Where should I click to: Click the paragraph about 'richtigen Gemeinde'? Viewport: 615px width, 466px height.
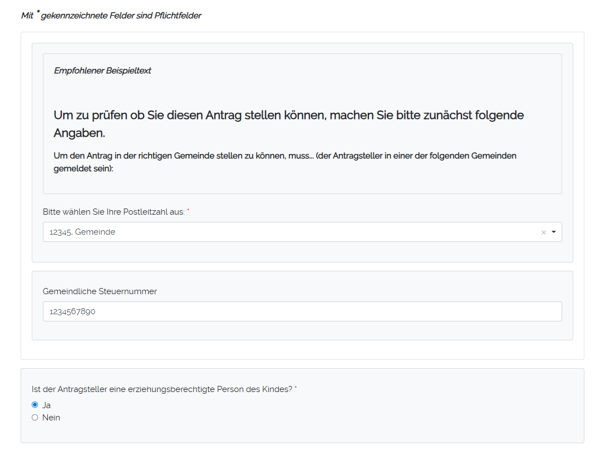pyautogui.click(x=285, y=156)
